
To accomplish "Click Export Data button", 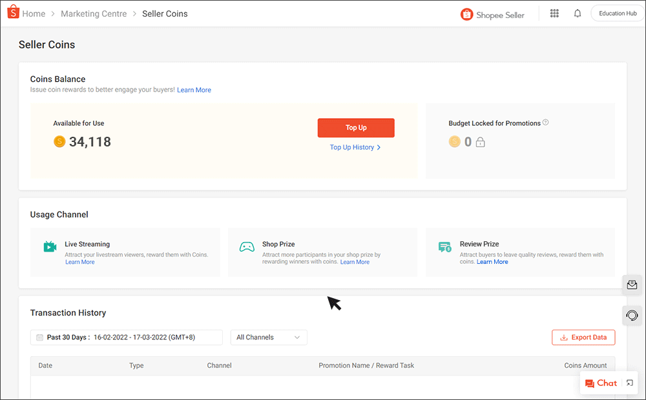I will 583,337.
